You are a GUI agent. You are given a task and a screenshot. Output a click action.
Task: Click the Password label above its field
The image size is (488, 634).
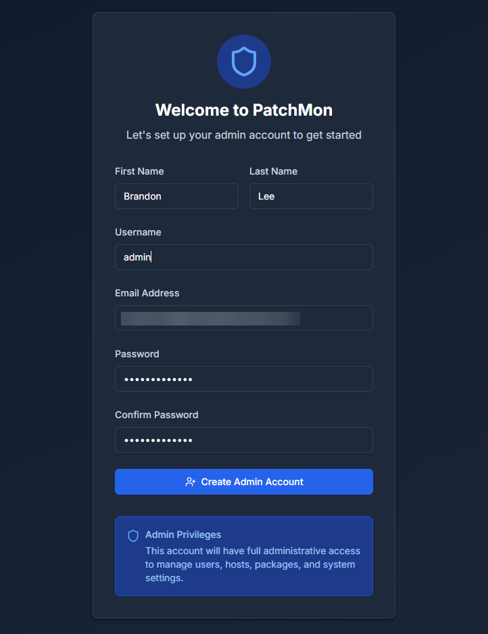[137, 354]
